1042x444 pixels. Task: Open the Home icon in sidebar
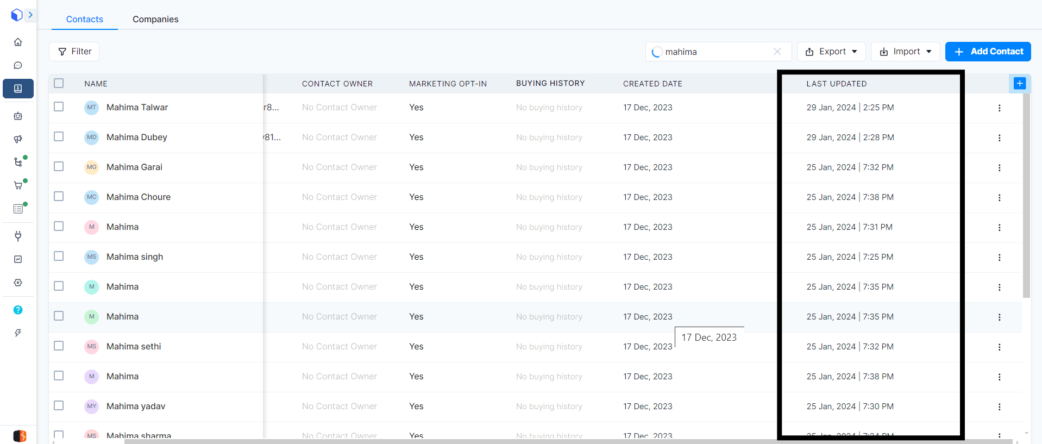click(18, 42)
